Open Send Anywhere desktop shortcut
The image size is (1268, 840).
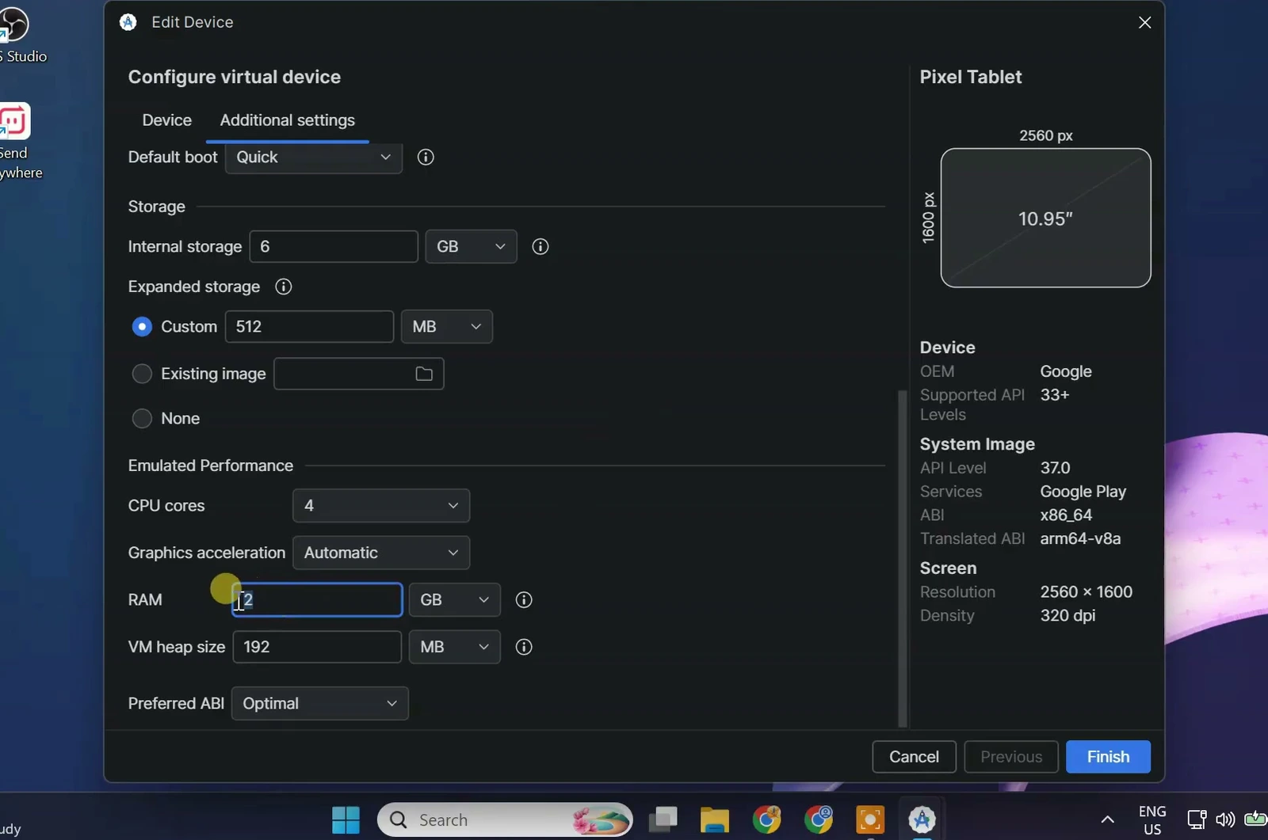coord(16,142)
